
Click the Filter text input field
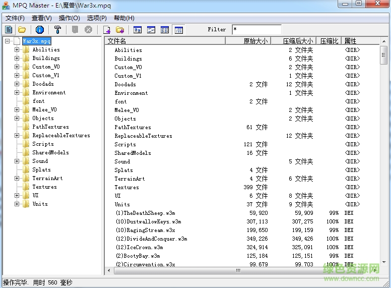(256, 30)
